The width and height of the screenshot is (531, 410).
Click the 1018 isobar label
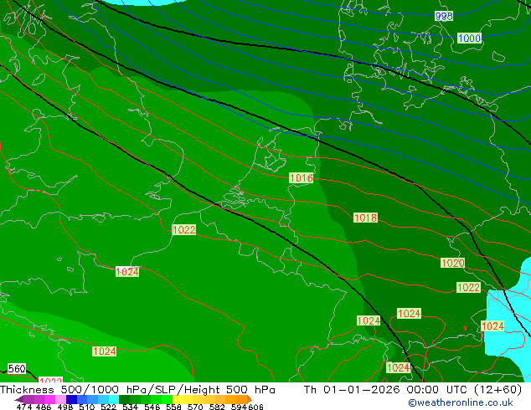[365, 218]
